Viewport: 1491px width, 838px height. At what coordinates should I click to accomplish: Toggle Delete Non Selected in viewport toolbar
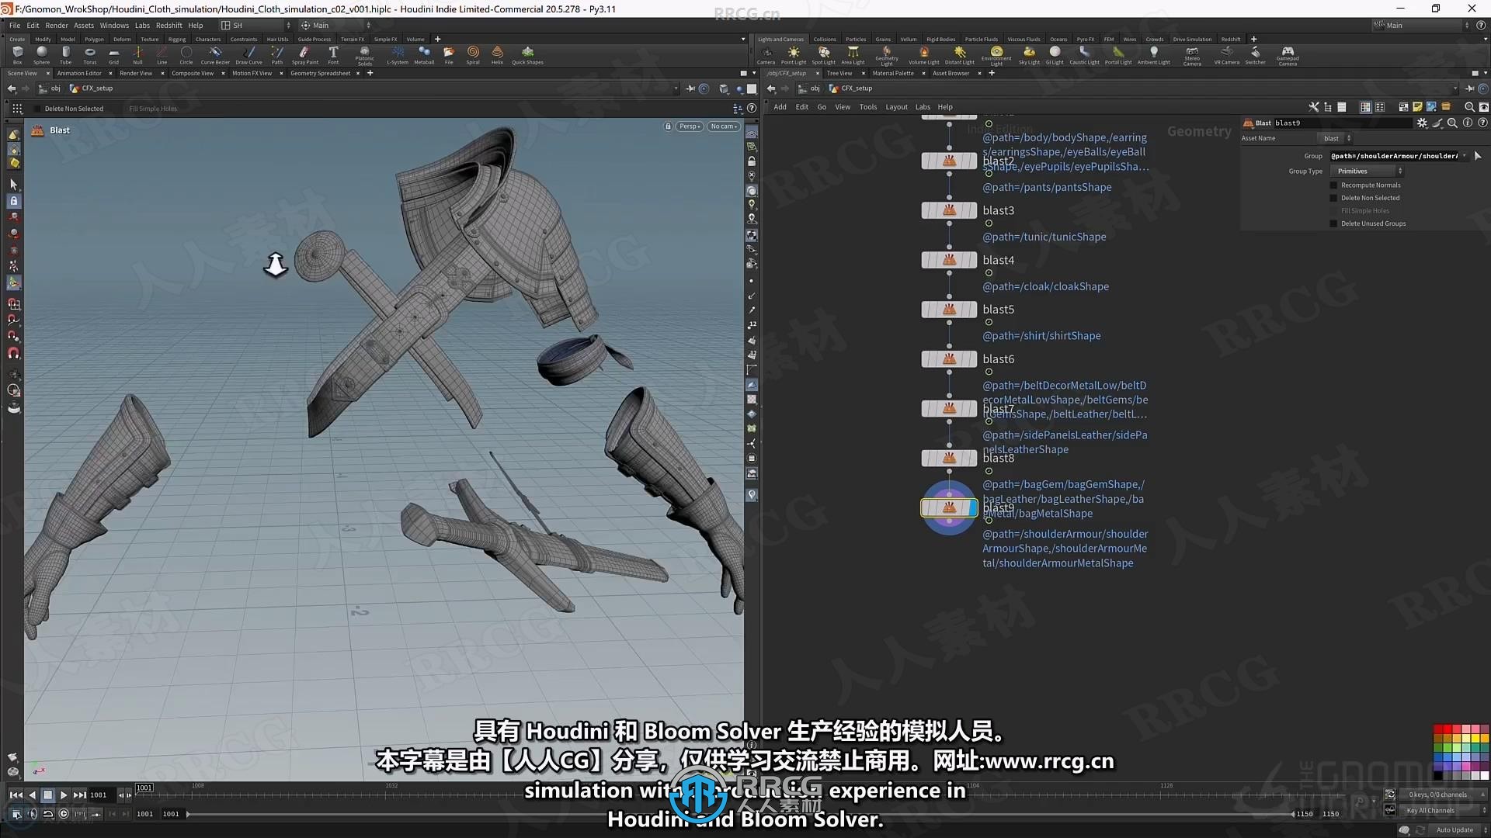[37, 109]
